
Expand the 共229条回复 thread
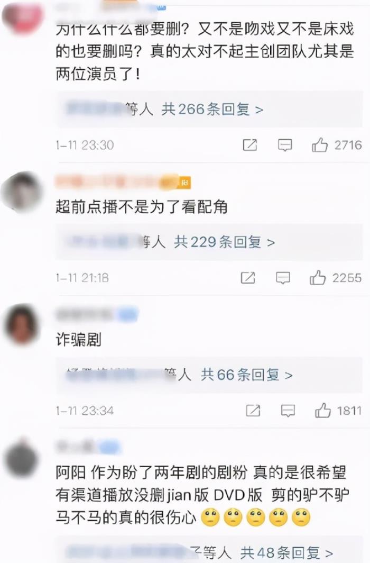(225, 242)
